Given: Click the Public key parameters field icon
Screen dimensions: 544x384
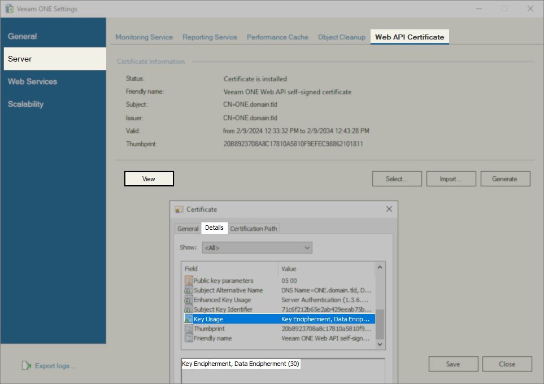Looking at the screenshot, I should pos(189,280).
